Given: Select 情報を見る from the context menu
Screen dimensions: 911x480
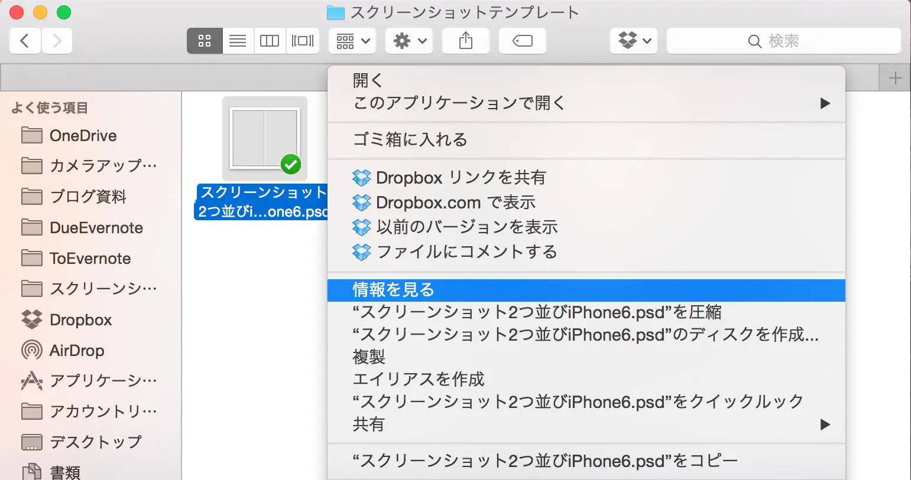Looking at the screenshot, I should coord(394,290).
